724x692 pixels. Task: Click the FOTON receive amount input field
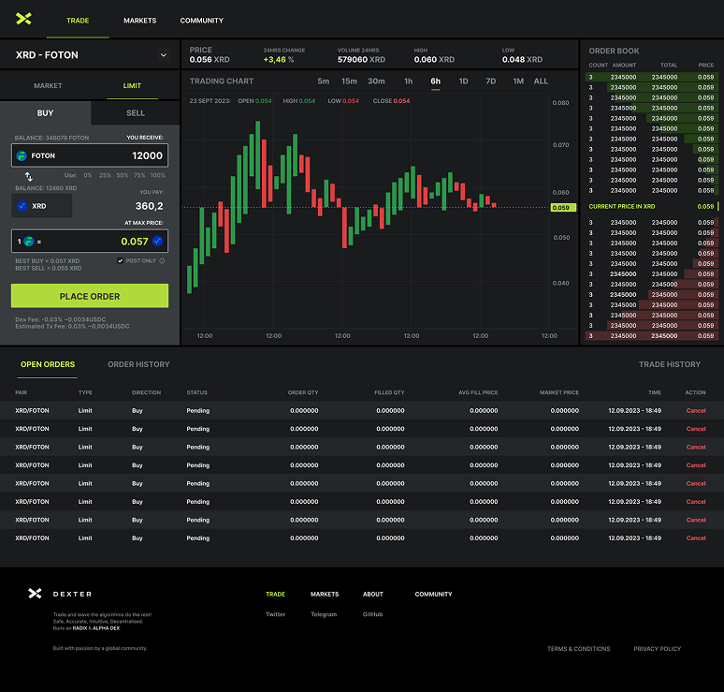pos(112,155)
